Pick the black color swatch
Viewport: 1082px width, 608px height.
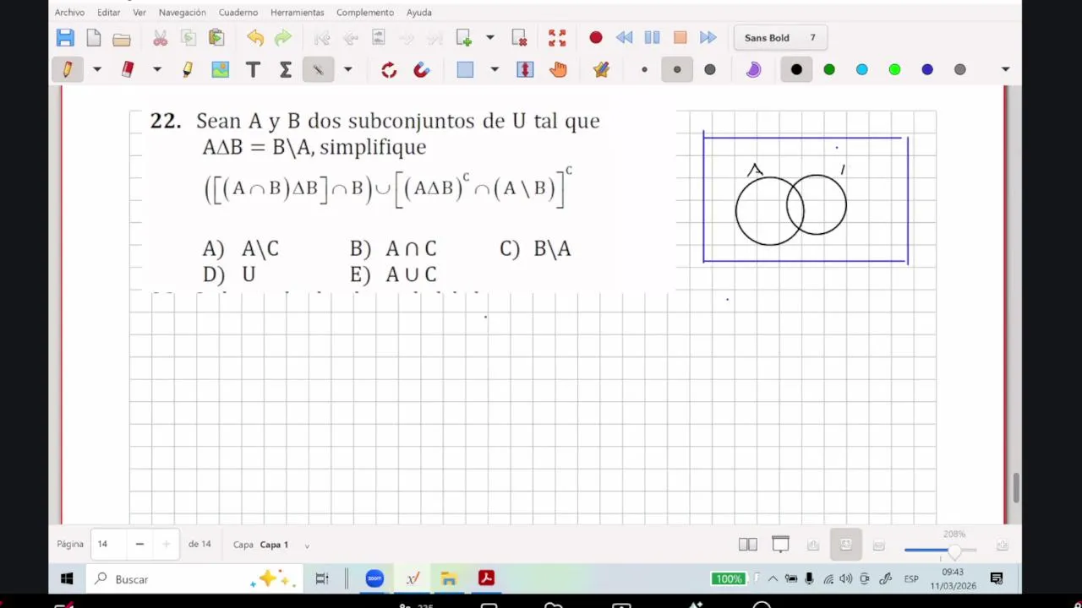[x=796, y=70]
